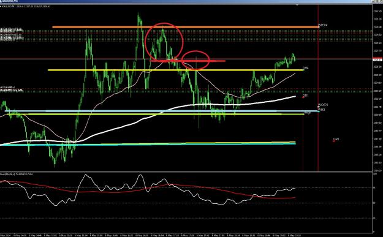Viewport: 383px width, 237px height.
Task: Click the DH4 level label
Action: click(x=306, y=68)
